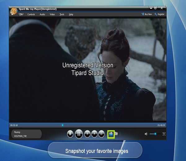The height and width of the screenshot is (161, 186).
Task: Stop the movie playback
Action: click(x=70, y=134)
